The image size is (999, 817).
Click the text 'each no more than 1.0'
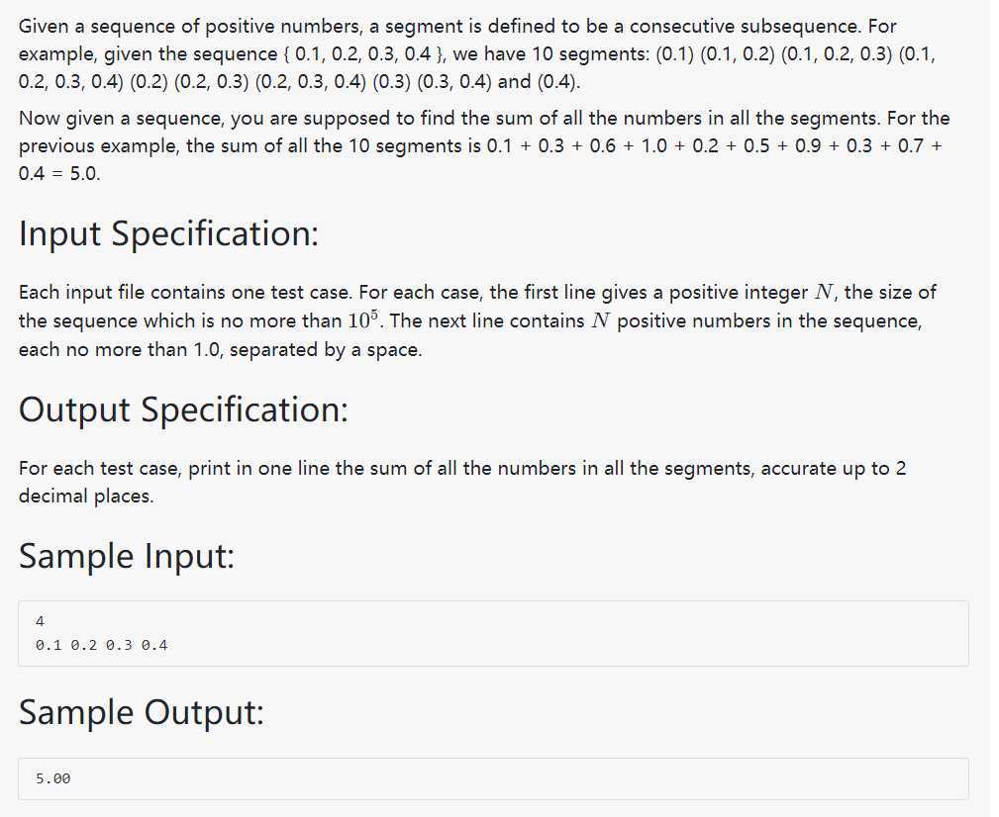coord(119,349)
